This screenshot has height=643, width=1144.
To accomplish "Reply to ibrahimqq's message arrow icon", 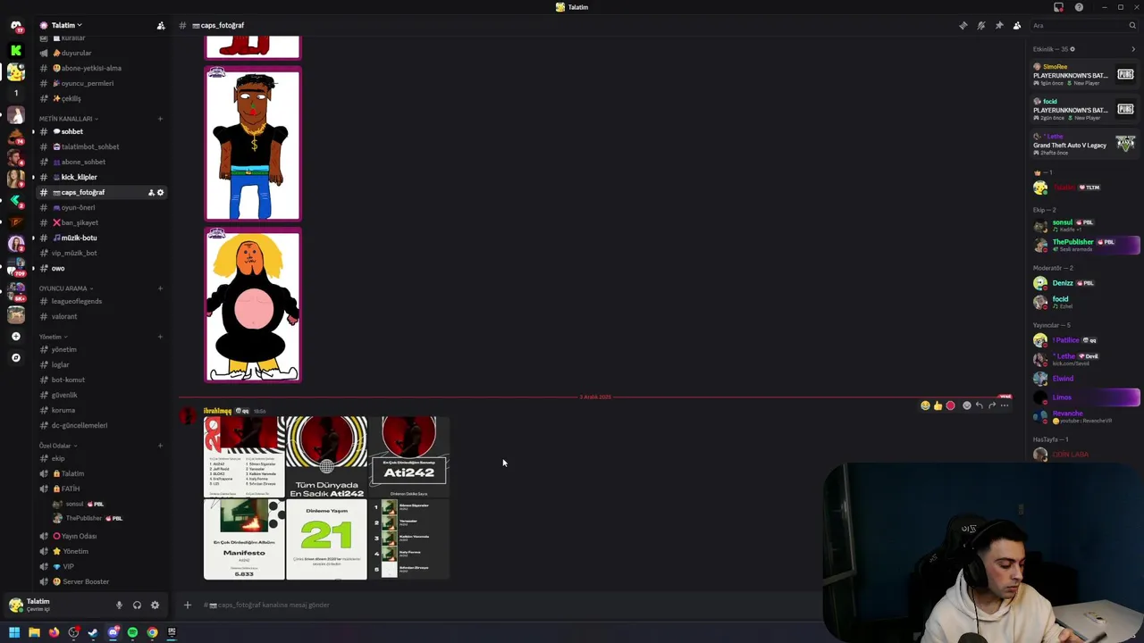I will [979, 405].
